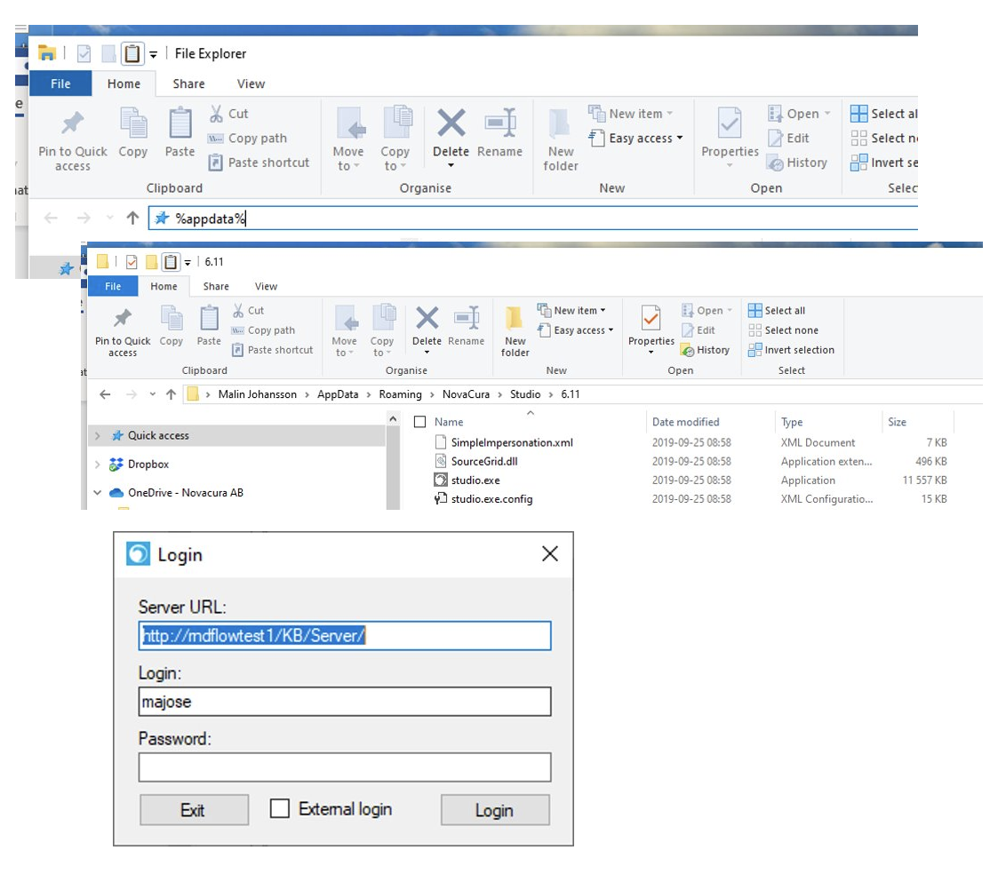Create New folder in the 6.11 window

click(515, 330)
